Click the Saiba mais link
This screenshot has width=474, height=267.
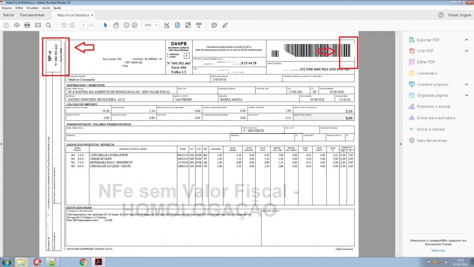click(438, 250)
